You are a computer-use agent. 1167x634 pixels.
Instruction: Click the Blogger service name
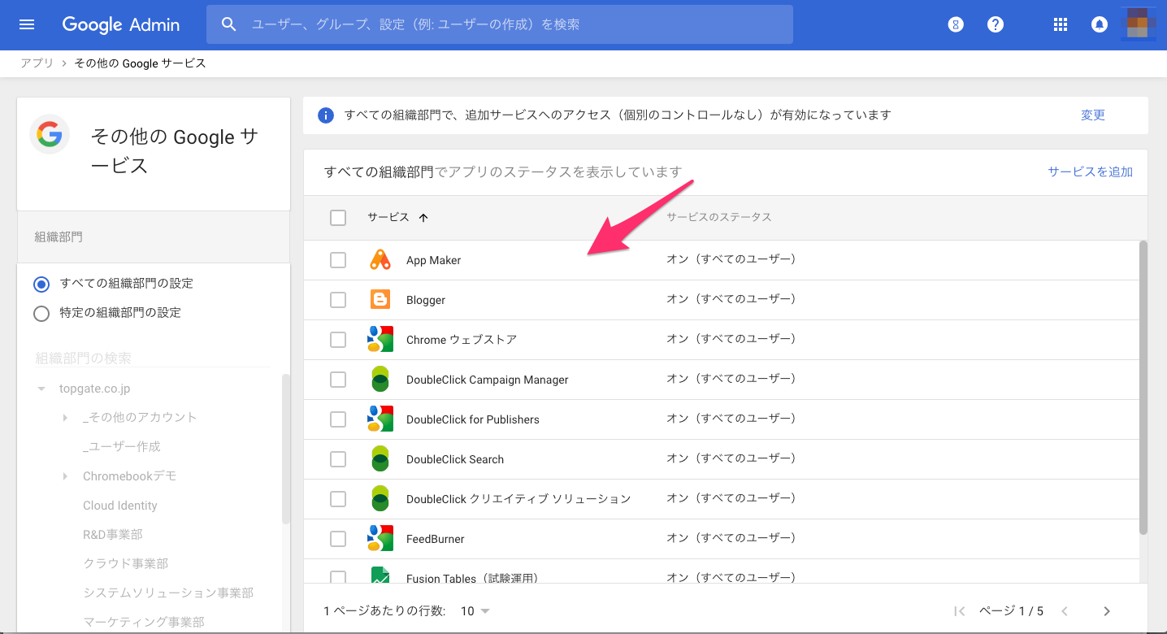point(426,301)
